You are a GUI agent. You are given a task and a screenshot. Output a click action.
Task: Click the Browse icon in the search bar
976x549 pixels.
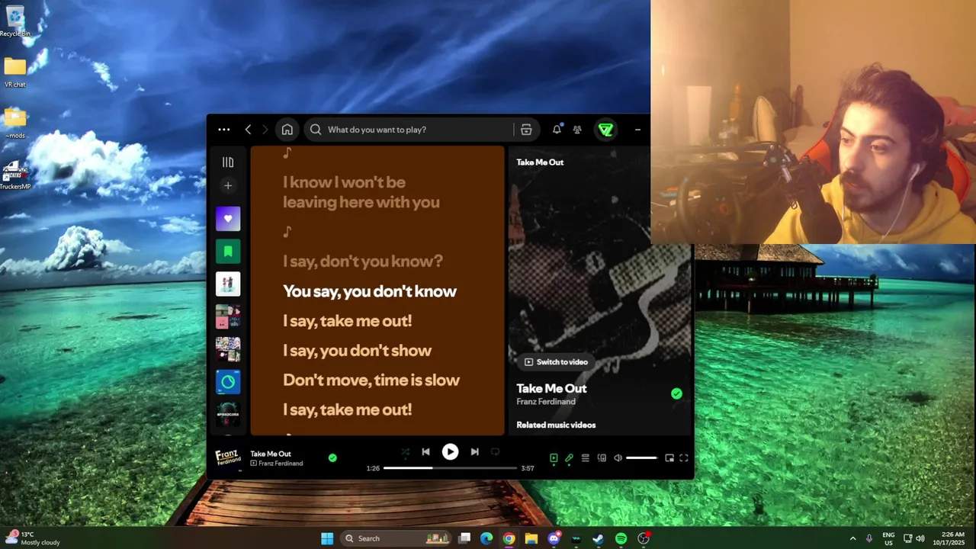526,130
